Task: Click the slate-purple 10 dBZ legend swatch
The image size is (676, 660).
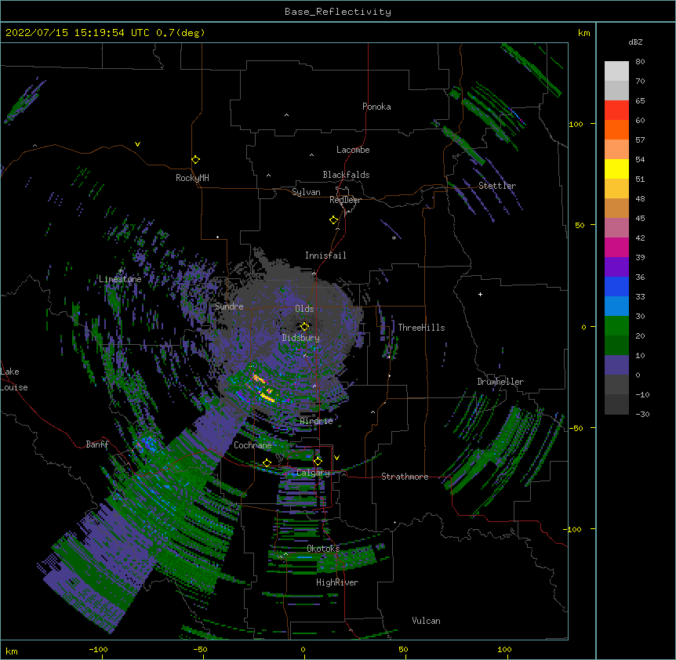Action: tap(616, 365)
